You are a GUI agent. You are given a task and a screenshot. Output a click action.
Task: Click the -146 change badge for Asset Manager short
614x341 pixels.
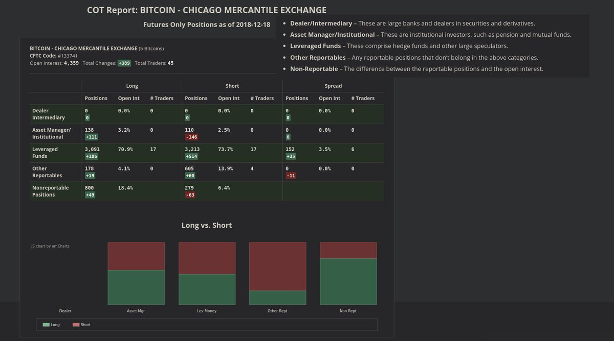coord(192,137)
